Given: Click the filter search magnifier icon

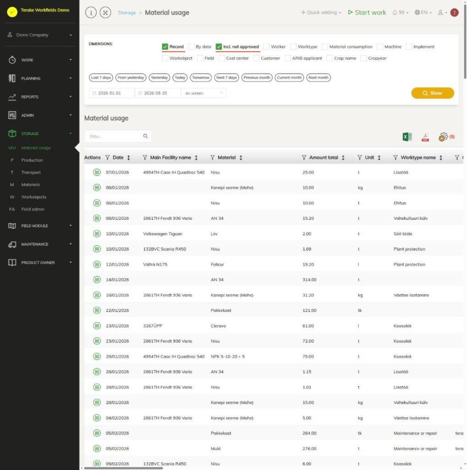Looking at the screenshot, I should tap(145, 136).
